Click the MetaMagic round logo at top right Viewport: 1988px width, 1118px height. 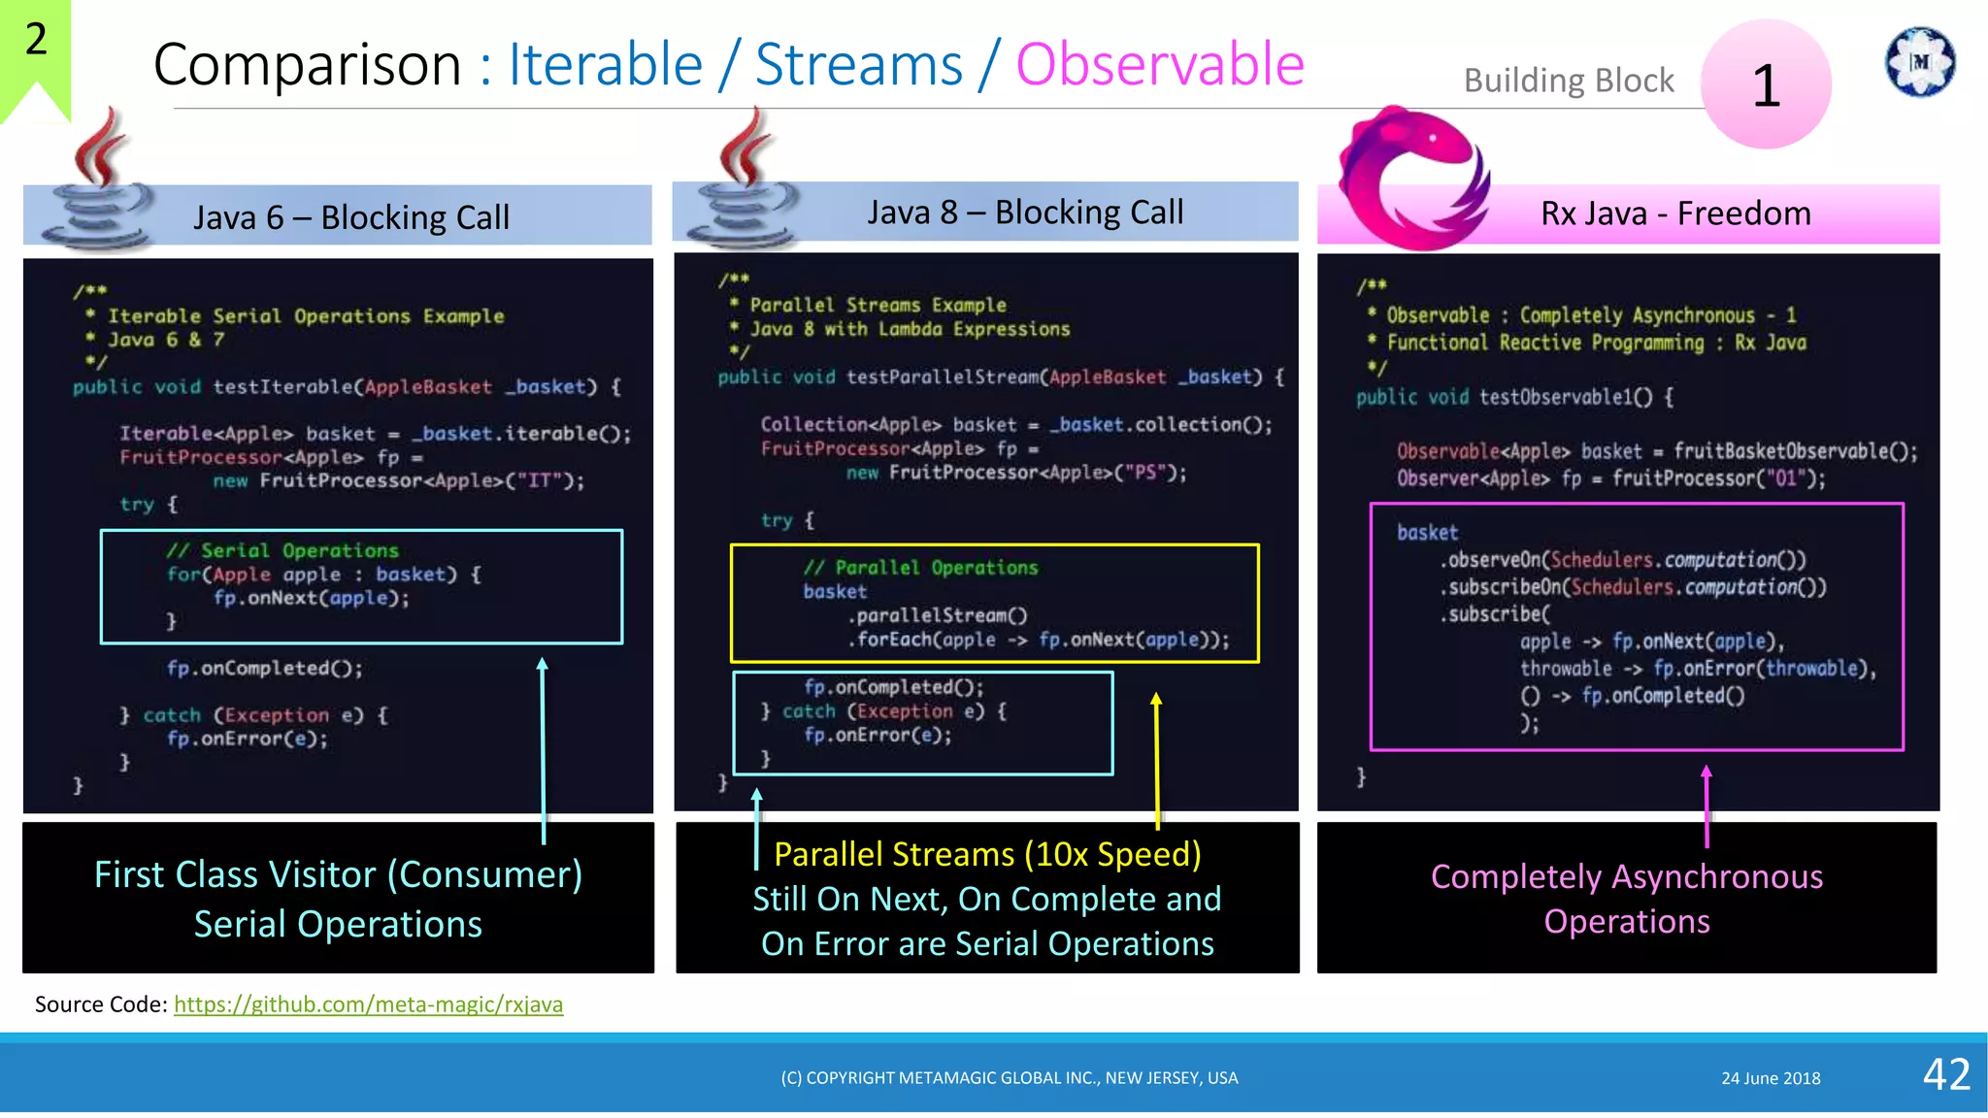pyautogui.click(x=1919, y=62)
